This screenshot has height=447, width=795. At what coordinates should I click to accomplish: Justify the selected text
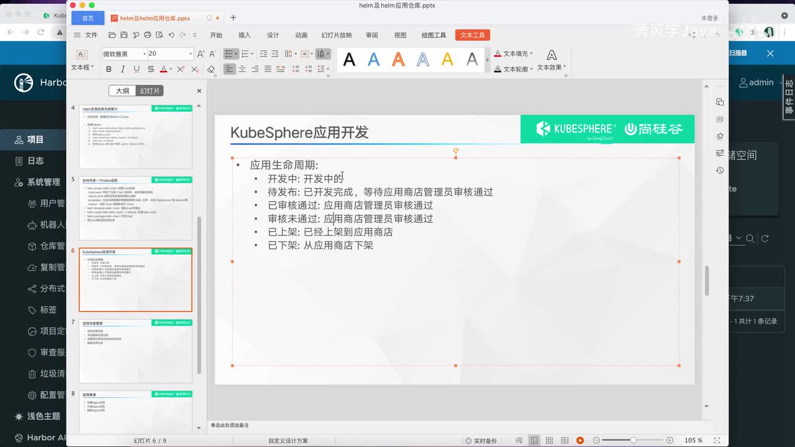pos(268,70)
